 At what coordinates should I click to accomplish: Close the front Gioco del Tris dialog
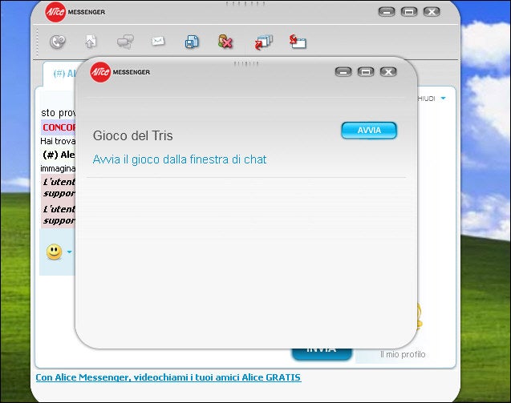click(x=388, y=71)
